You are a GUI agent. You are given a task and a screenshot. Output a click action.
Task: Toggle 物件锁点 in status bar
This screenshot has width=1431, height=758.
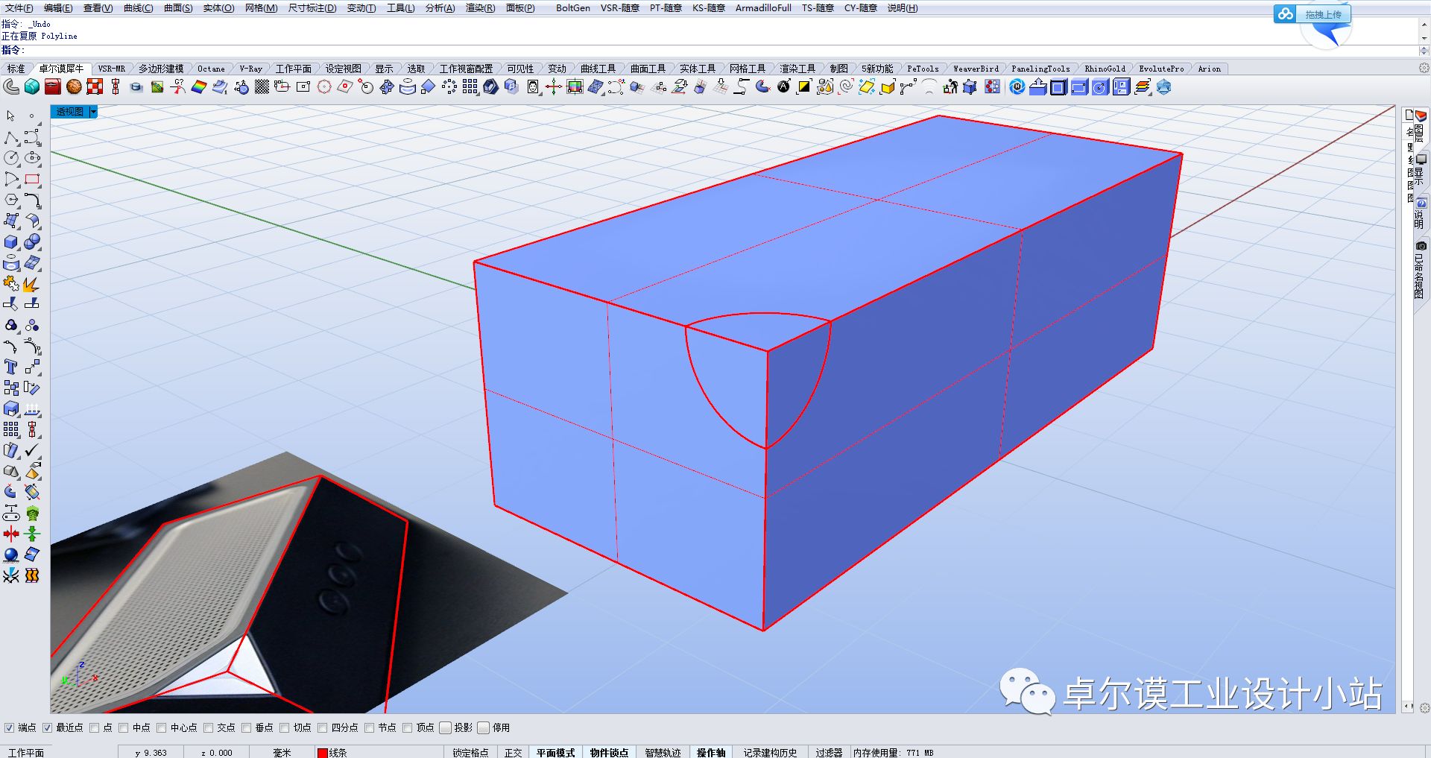[609, 752]
